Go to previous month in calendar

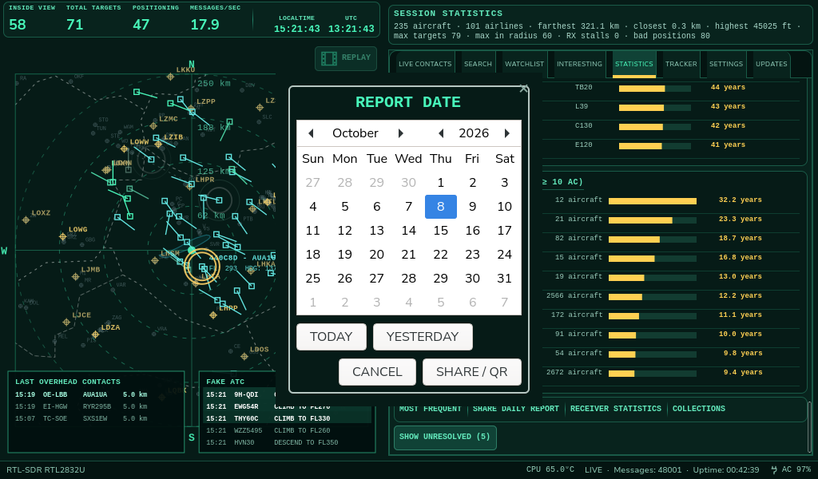311,133
